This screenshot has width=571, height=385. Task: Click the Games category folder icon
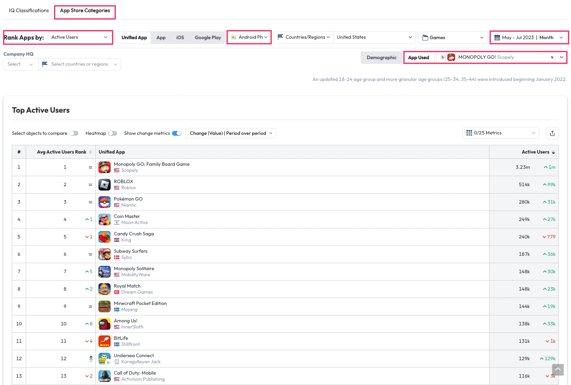(425, 37)
